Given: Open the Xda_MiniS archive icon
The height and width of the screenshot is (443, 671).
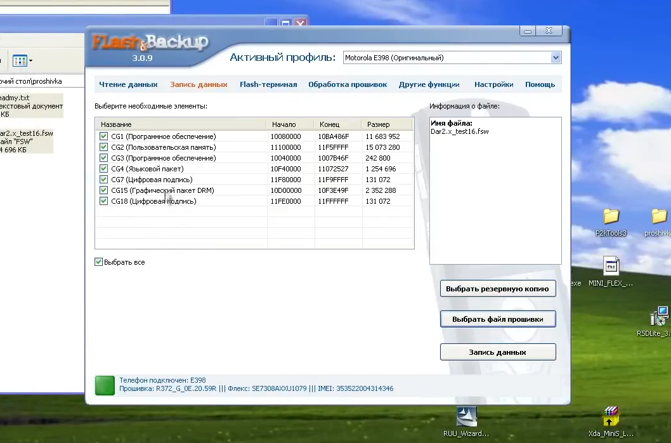Looking at the screenshot, I should 611,416.
